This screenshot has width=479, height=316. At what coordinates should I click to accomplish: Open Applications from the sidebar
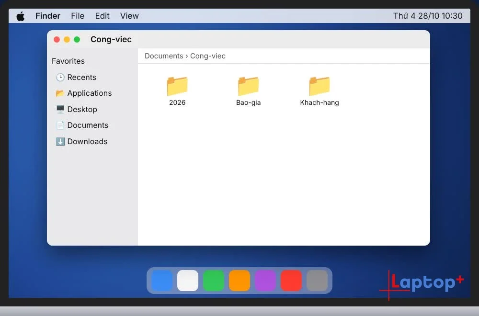90,93
